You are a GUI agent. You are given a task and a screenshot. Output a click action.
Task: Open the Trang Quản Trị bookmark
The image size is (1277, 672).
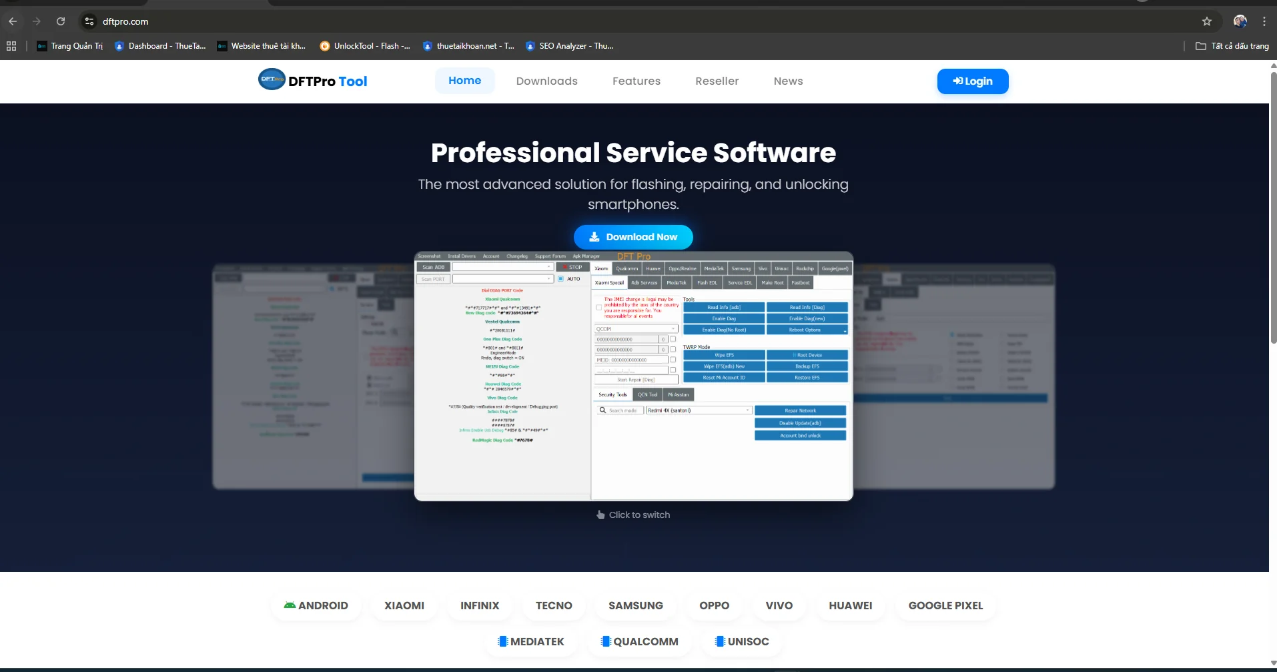70,46
